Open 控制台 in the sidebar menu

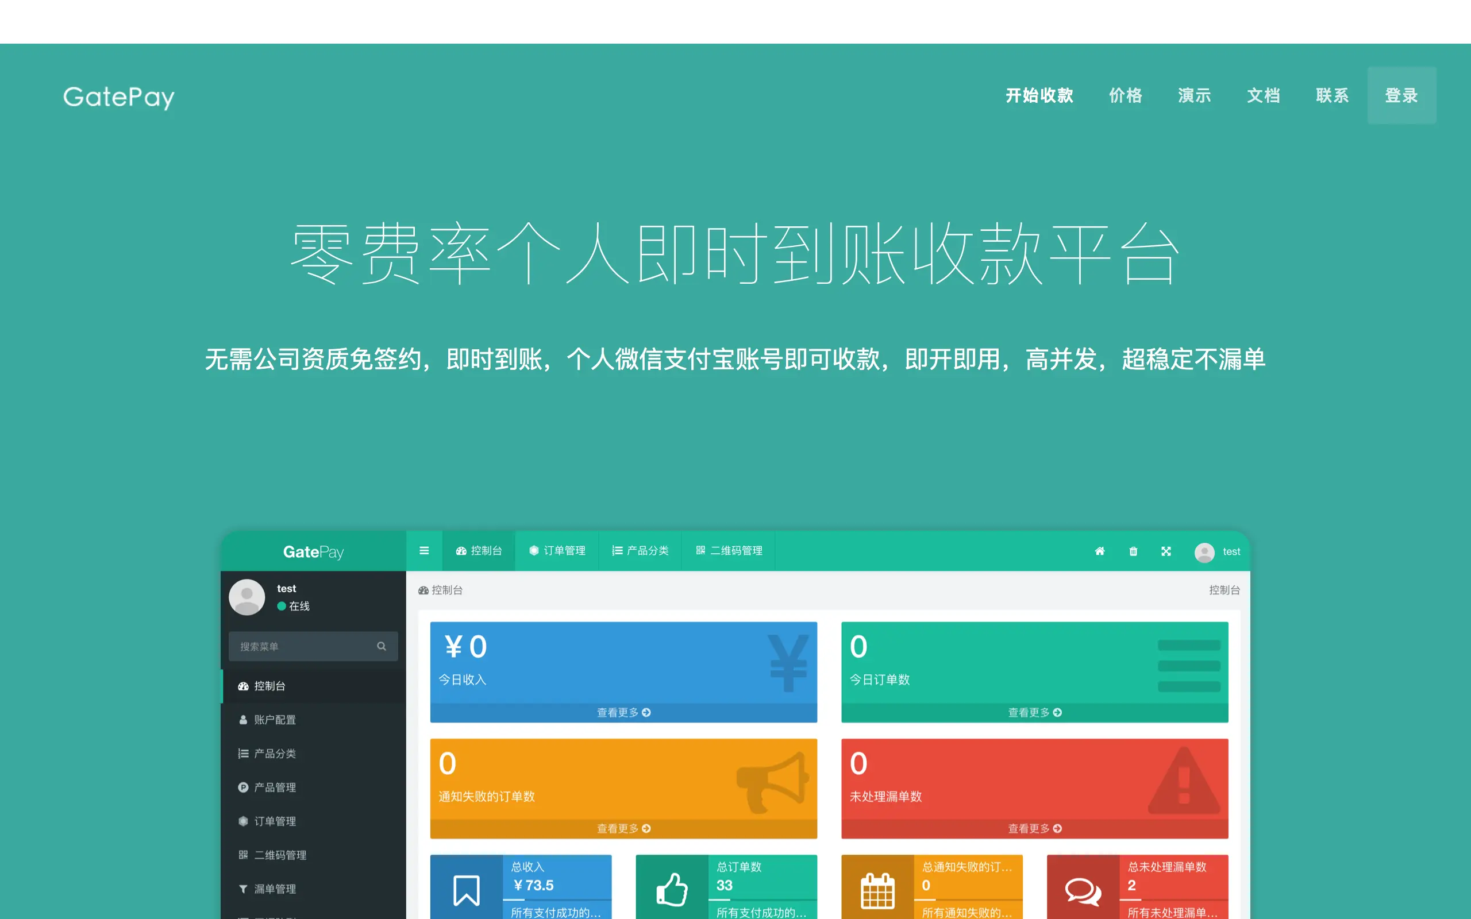313,686
